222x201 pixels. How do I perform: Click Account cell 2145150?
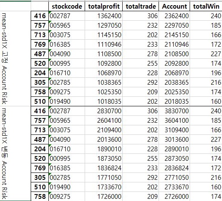point(174,35)
